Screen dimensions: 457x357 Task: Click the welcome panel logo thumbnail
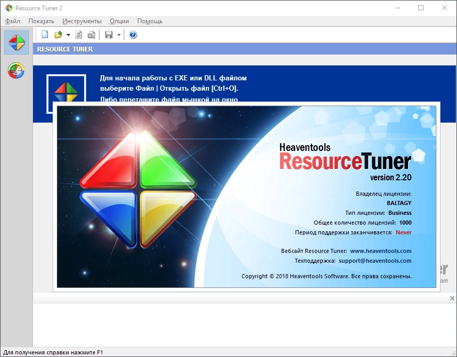point(66,88)
